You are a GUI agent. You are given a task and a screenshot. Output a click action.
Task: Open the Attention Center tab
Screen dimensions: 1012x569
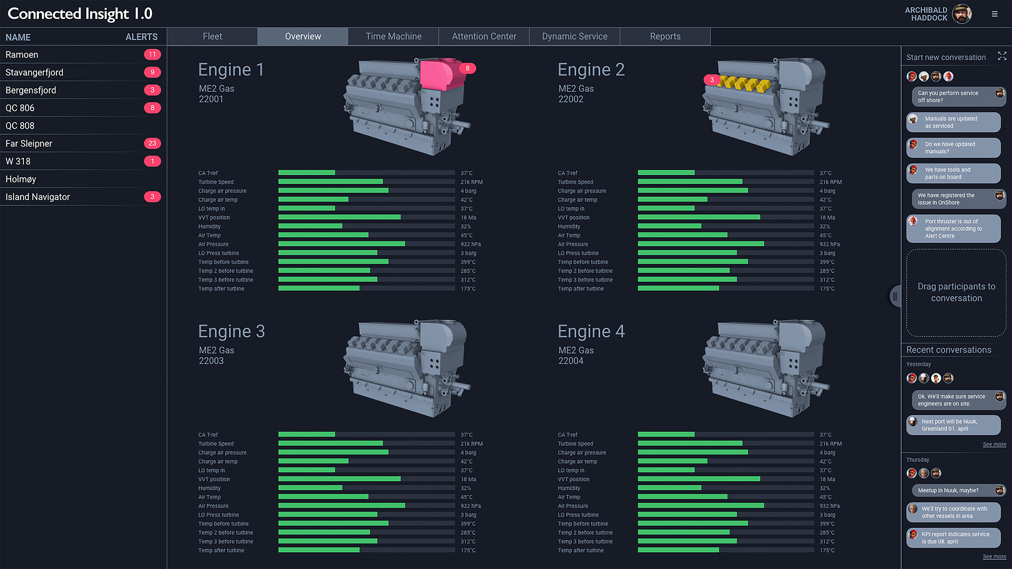tap(484, 36)
